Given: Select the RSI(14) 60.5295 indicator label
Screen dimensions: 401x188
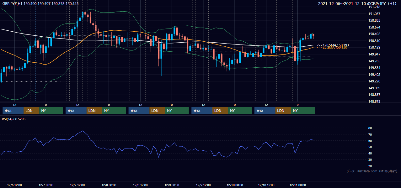Looking at the screenshot, I should click(x=14, y=119).
